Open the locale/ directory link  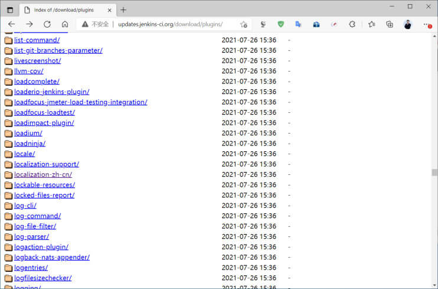(25, 154)
